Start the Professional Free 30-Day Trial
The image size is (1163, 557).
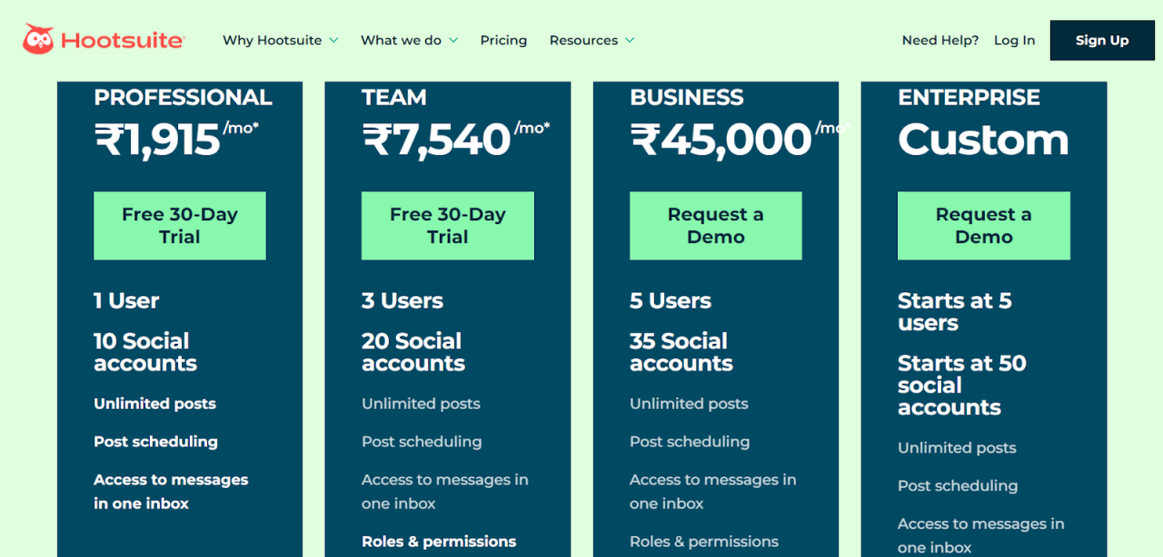pos(179,225)
